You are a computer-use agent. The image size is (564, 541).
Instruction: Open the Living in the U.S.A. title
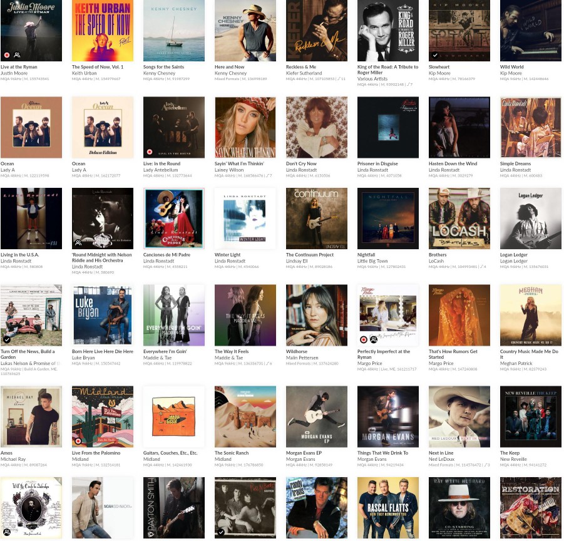click(x=19, y=255)
